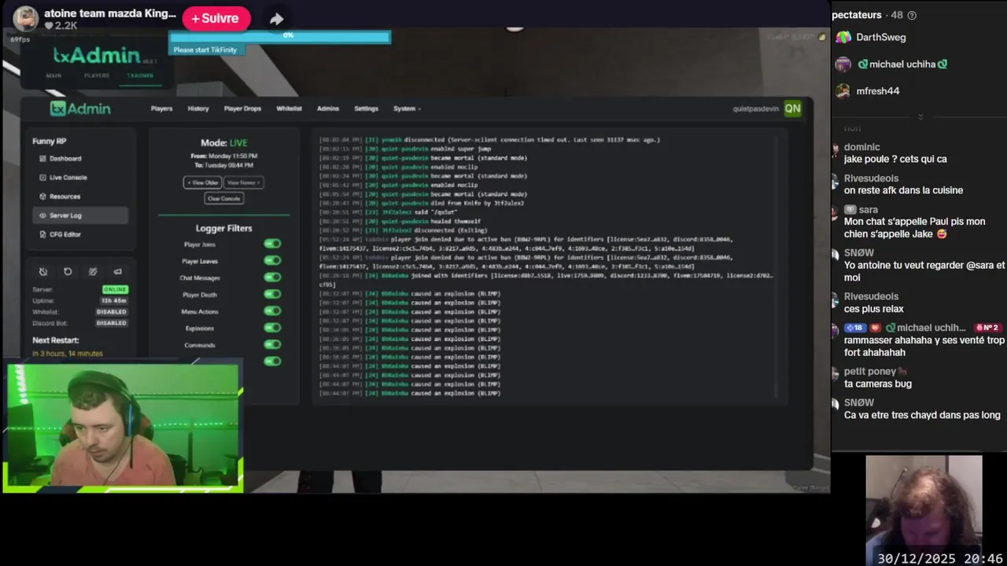This screenshot has width=1007, height=566.
Task: Click the help icon beside spectator count
Action: pyautogui.click(x=912, y=15)
